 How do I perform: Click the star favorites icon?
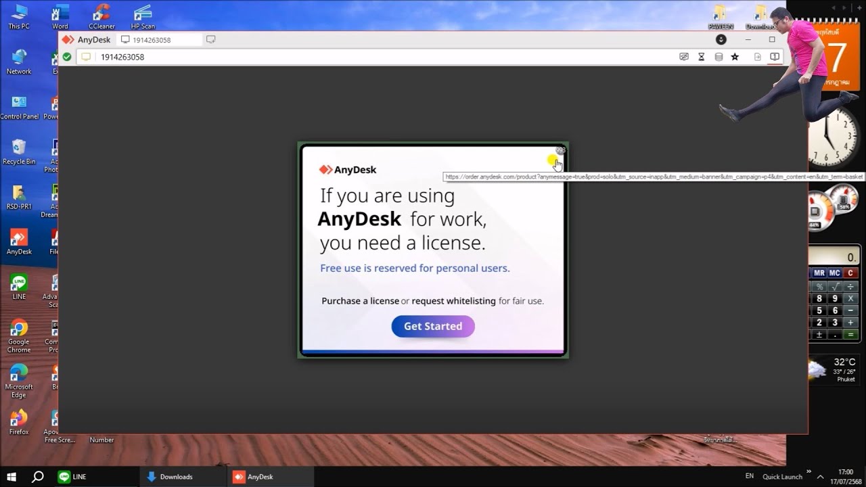(735, 57)
